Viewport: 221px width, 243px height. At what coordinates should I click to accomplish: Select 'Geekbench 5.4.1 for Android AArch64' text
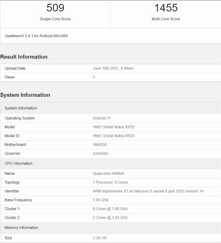click(x=36, y=36)
